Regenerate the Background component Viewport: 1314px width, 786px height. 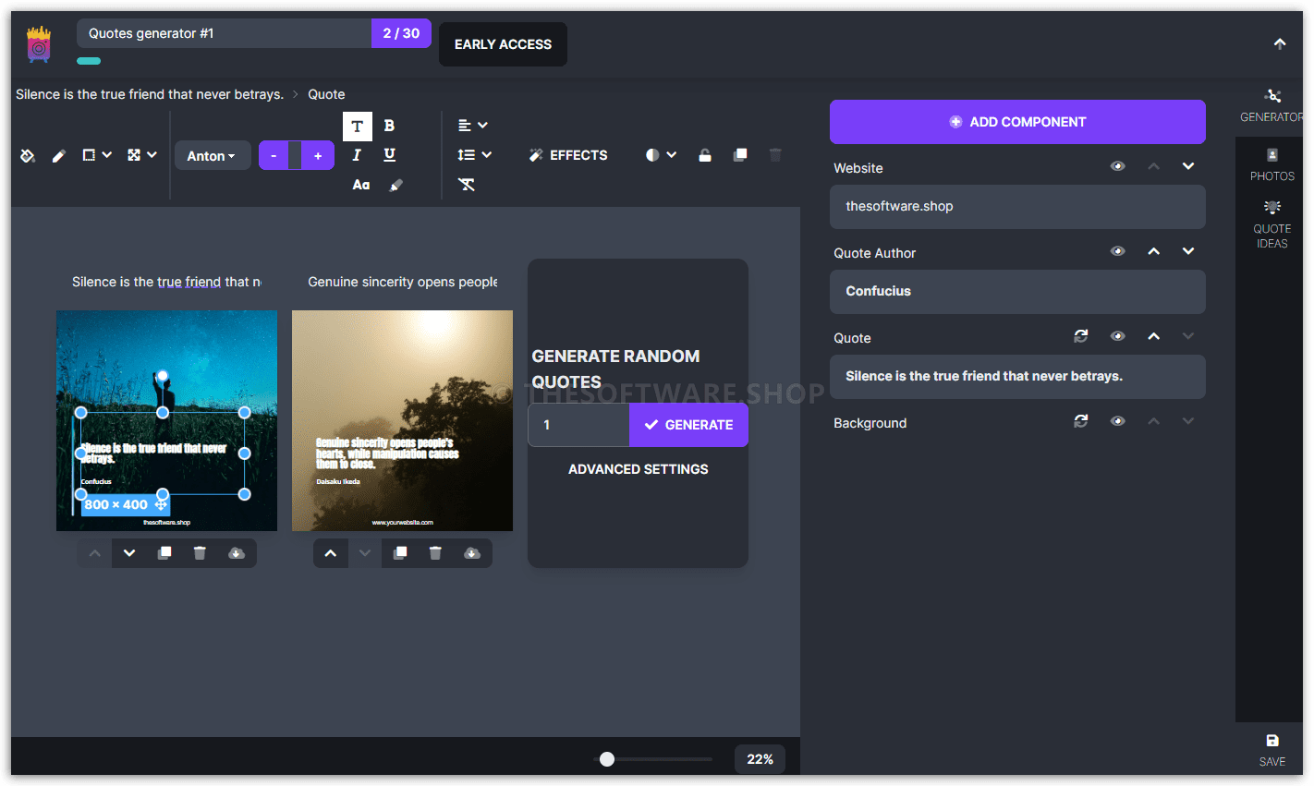[1081, 421]
